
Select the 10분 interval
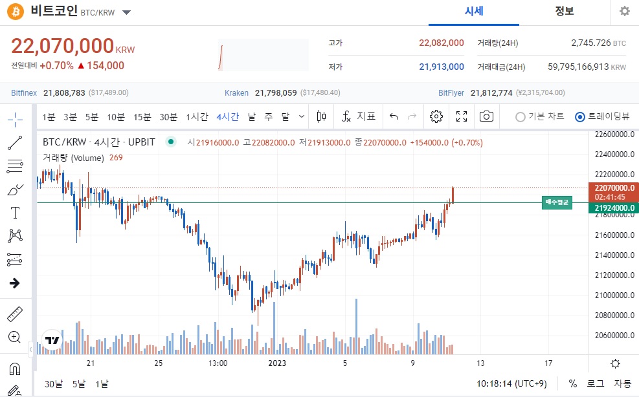coord(116,117)
